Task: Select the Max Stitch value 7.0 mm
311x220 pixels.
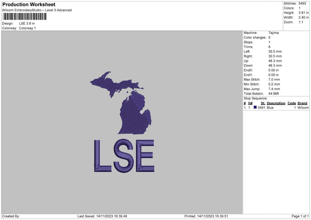Action: pyautogui.click(x=274, y=79)
